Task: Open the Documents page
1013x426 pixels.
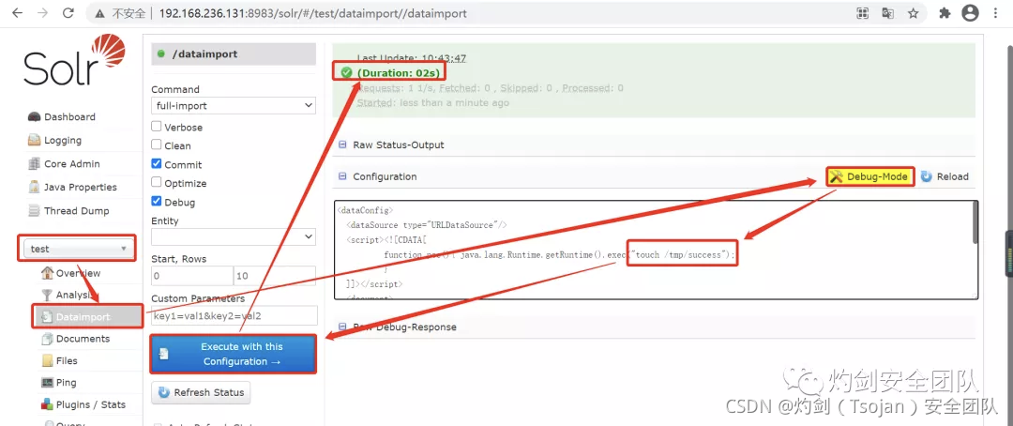Action: point(83,339)
